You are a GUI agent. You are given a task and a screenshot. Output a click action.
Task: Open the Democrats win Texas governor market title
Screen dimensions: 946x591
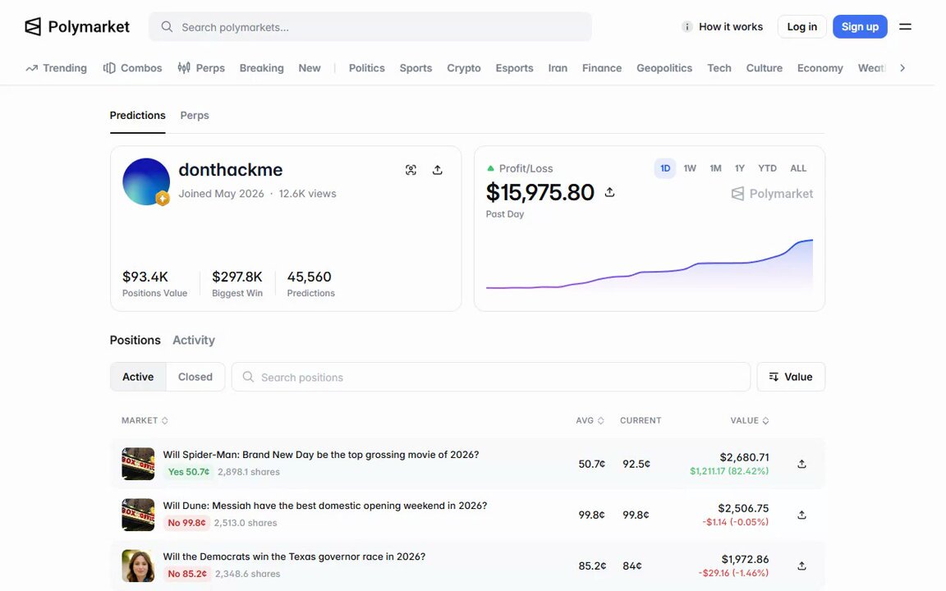295,557
